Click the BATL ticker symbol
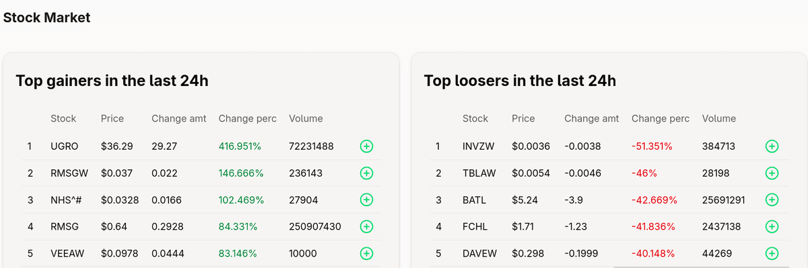Viewport: 808px width, 268px height. coord(474,199)
